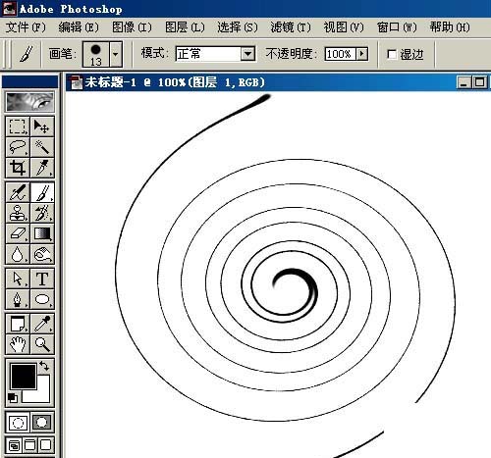Image resolution: width=491 pixels, height=458 pixels.
Task: Choose the Eraser tool
Action: pyautogui.click(x=18, y=233)
